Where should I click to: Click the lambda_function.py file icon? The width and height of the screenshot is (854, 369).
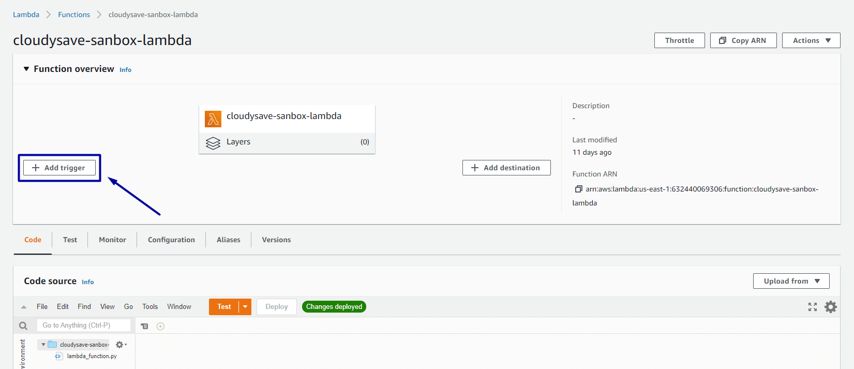pyautogui.click(x=58, y=356)
